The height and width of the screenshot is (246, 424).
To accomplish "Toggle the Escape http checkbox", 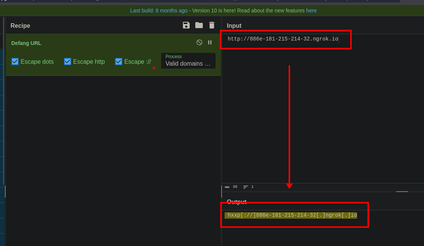I will pyautogui.click(x=68, y=61).
